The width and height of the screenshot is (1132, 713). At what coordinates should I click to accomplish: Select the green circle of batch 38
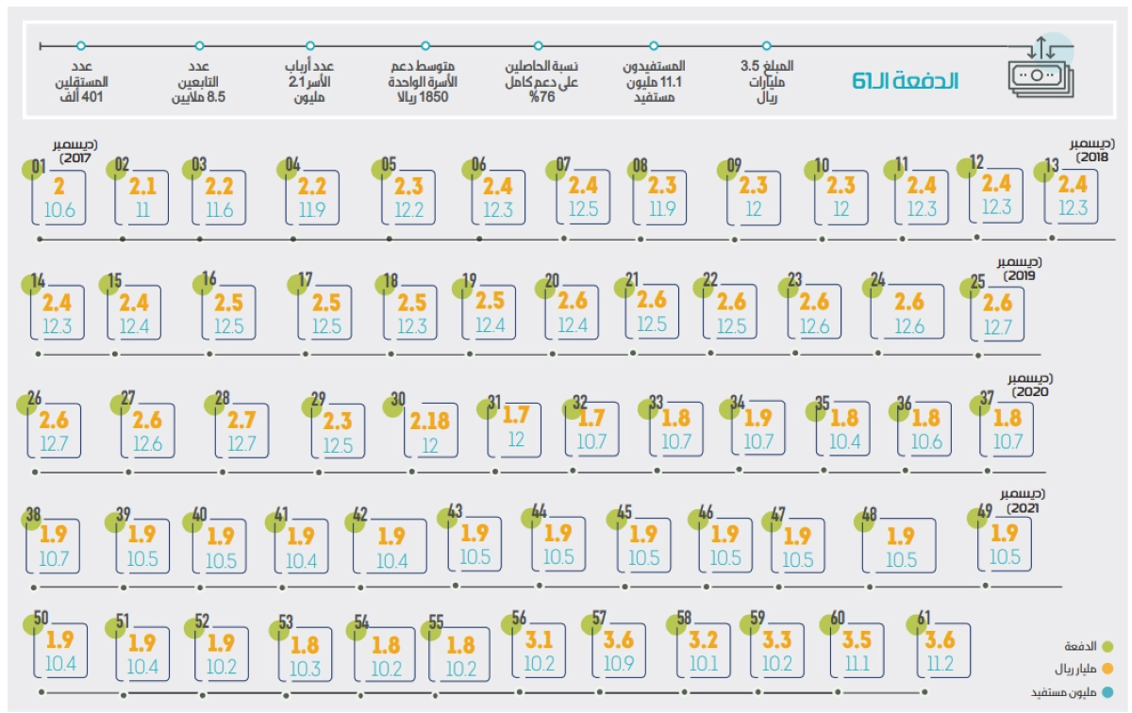pos(33,517)
